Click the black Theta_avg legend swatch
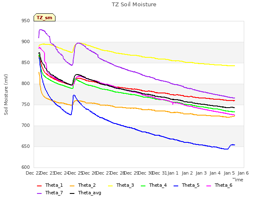This screenshot has width=269, height=201. point(72,193)
